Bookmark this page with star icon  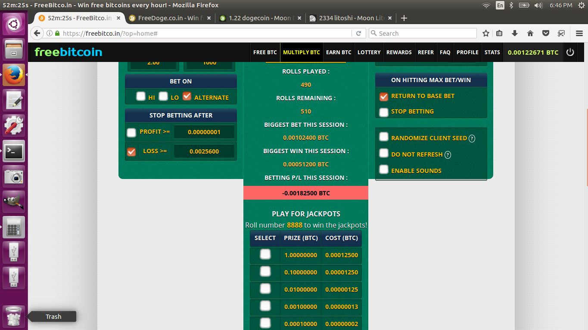pyautogui.click(x=486, y=33)
